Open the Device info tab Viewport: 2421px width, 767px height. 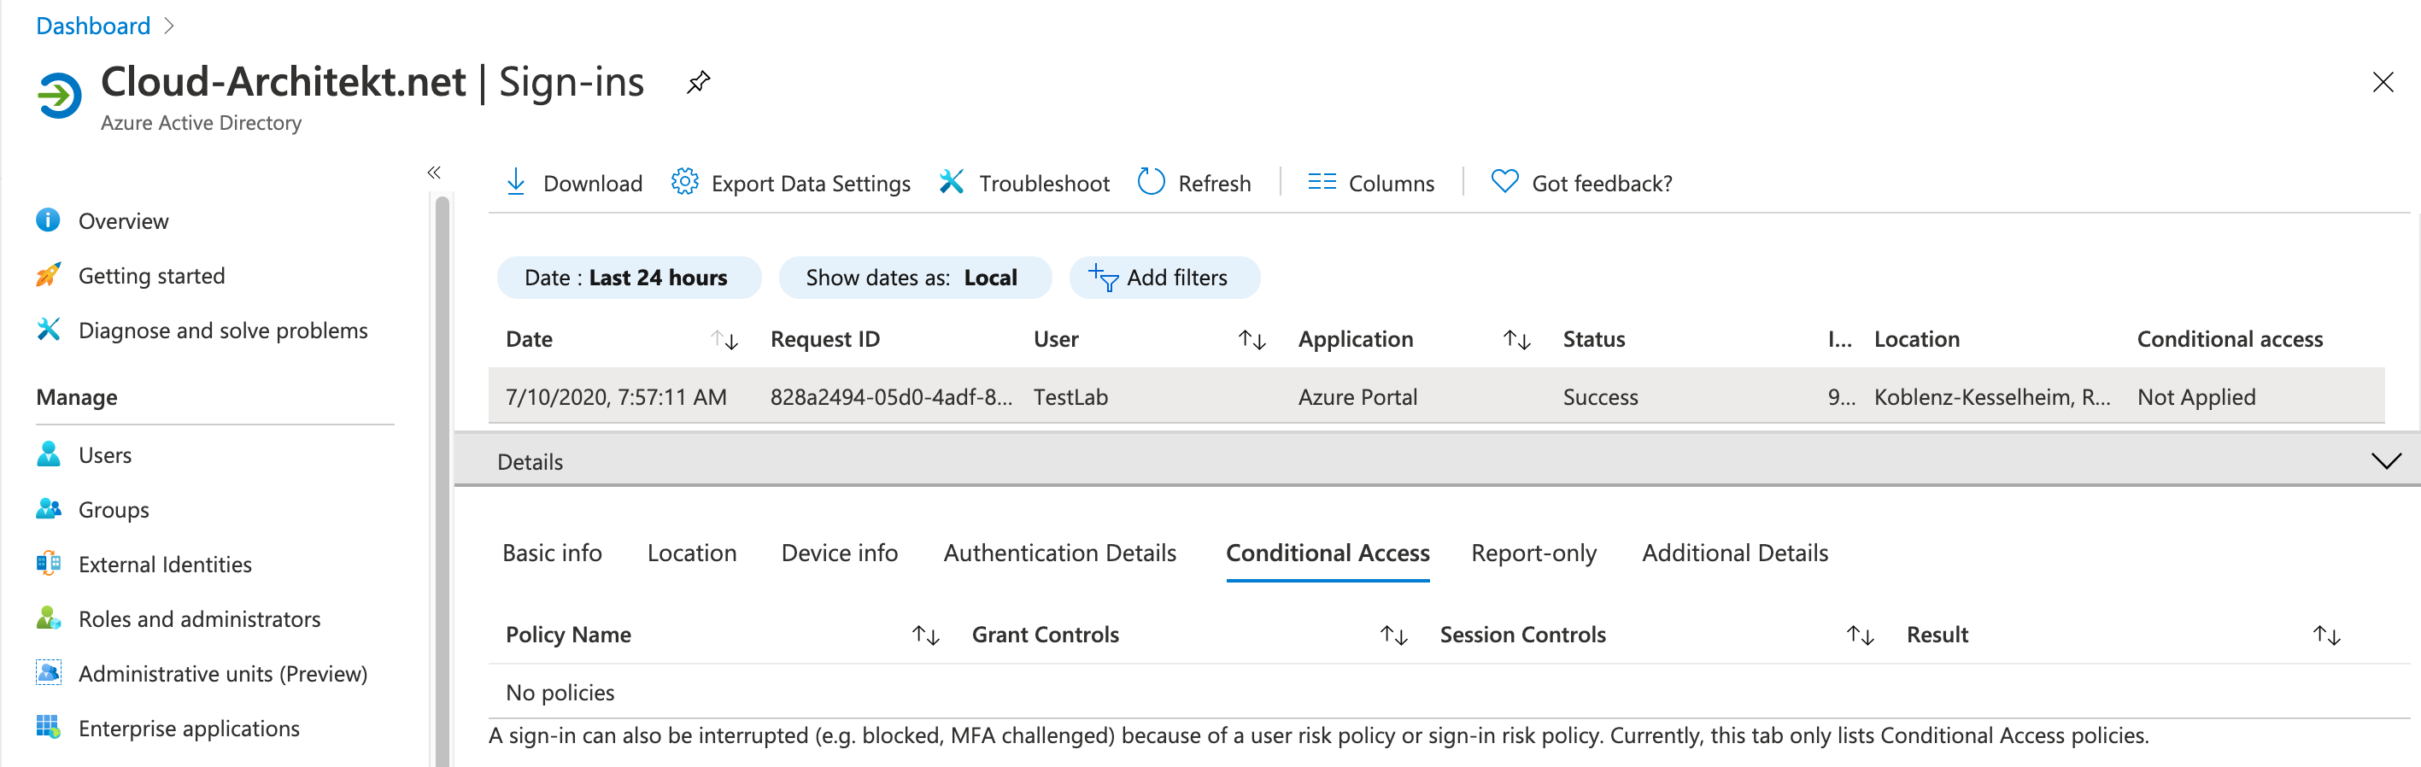[x=839, y=553]
